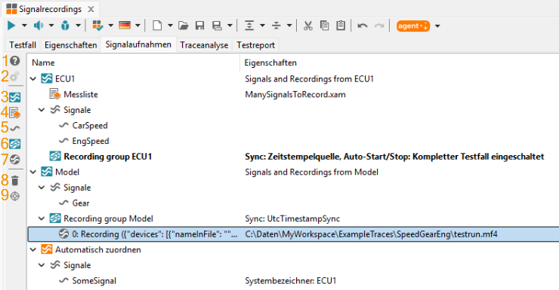Screen dimensions: 559x290
Task: Collapse the Model tree node
Action: pos(33,172)
